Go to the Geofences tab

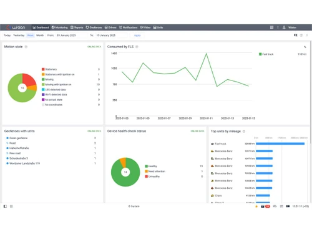pyautogui.click(x=94, y=27)
